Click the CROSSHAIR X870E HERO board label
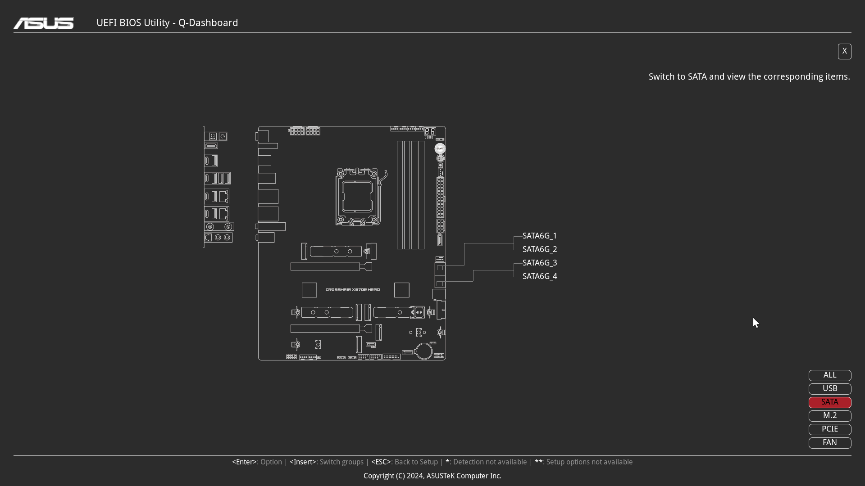The width and height of the screenshot is (865, 486). [353, 290]
